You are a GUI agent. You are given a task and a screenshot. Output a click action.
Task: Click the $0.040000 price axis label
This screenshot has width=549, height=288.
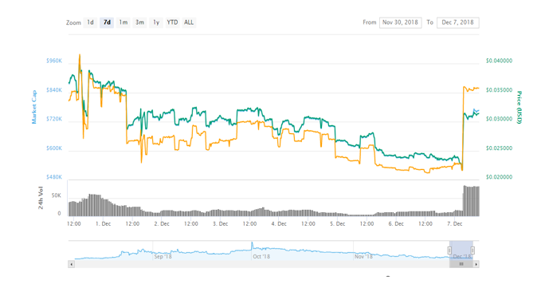click(x=499, y=61)
